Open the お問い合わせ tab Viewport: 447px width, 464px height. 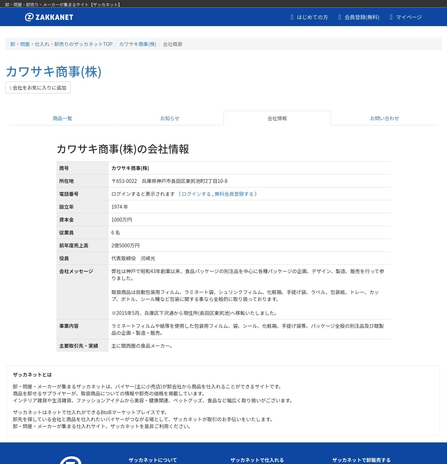coord(384,118)
